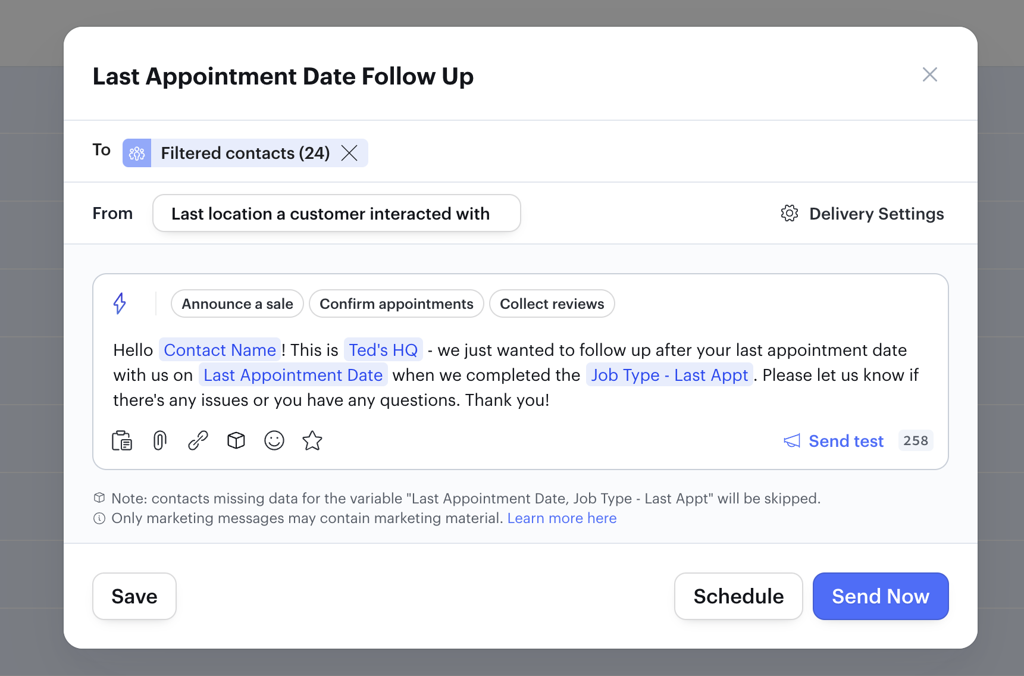The image size is (1024, 676).
Task: Choose the Confirm appointments suggestion
Action: 396,304
